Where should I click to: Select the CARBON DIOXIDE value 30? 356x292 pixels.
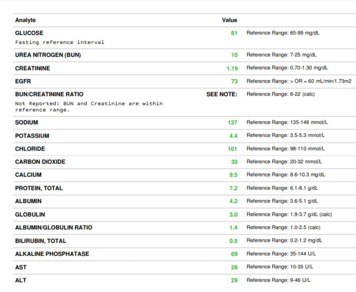[234, 162]
